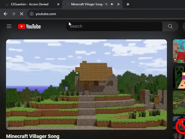Mute audio via the tab speaker icon
The image size is (185, 139).
(112, 4)
